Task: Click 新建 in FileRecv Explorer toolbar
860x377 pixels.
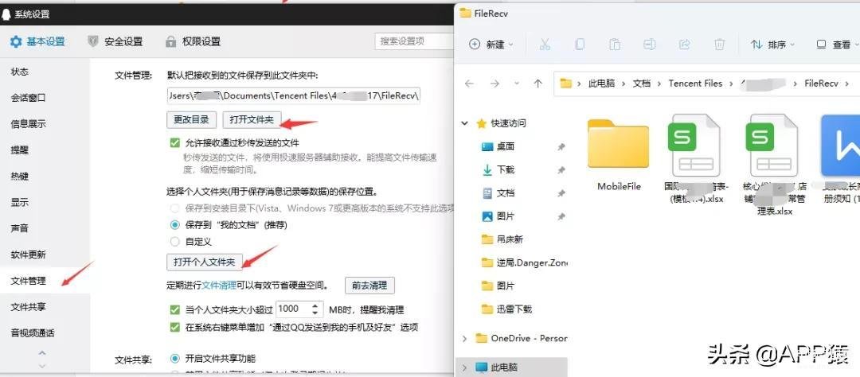Action: click(x=492, y=45)
